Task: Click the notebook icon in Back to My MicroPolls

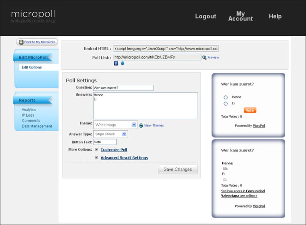Action: 21,42
